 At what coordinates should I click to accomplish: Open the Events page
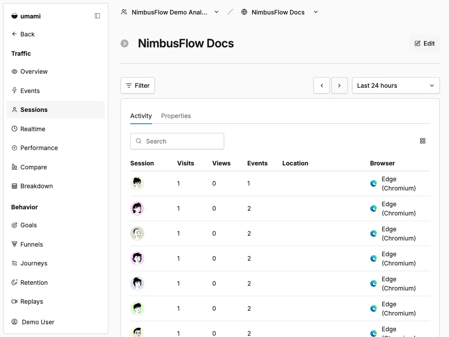[x=56, y=91]
